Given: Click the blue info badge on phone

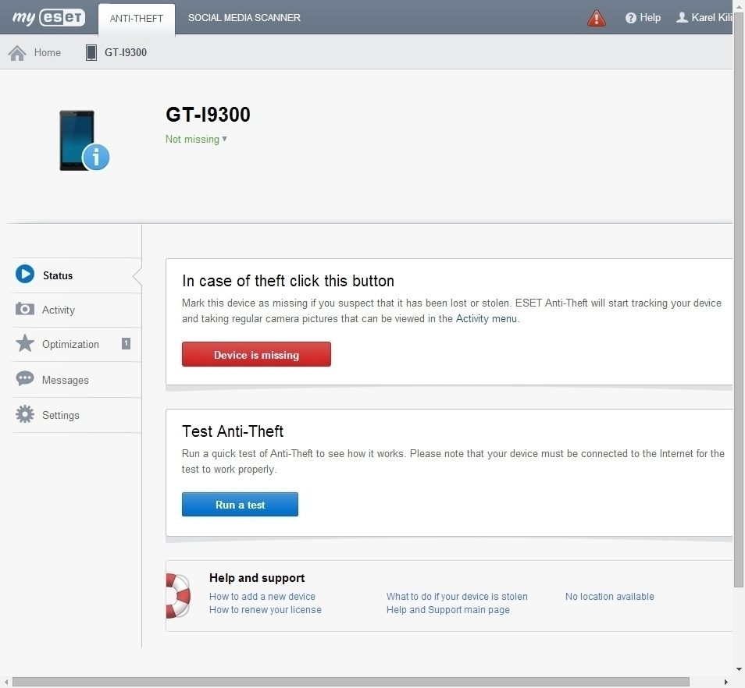Looking at the screenshot, I should point(96,157).
